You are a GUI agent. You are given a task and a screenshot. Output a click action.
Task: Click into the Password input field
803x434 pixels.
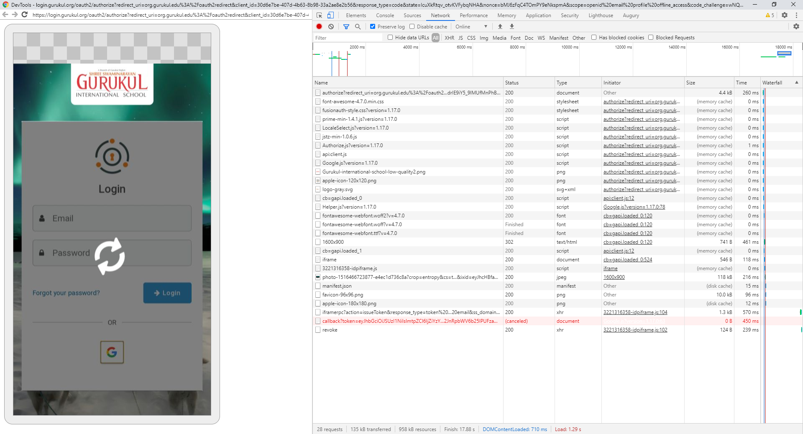tap(112, 253)
